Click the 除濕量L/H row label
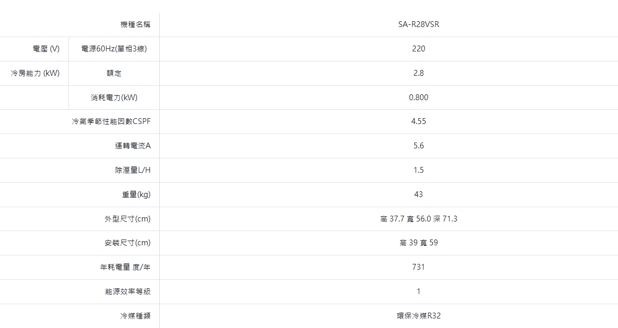Image resolution: width=618 pixels, height=328 pixels. coord(133,170)
